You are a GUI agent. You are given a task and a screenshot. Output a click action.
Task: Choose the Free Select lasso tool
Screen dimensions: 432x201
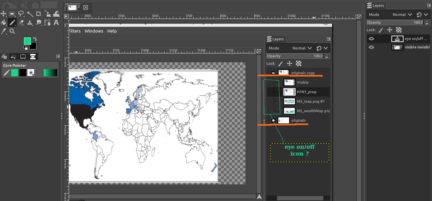tap(21, 14)
